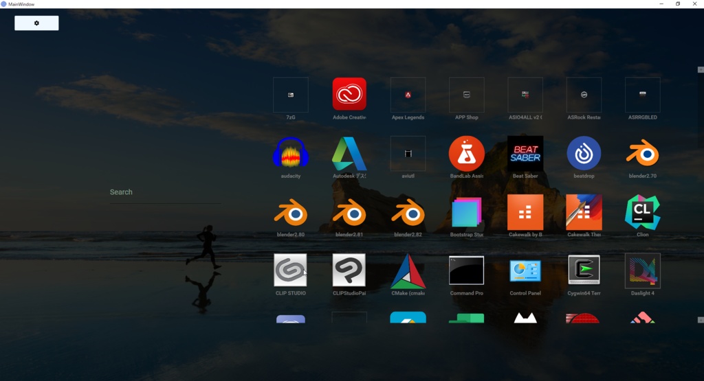The width and height of the screenshot is (704, 381).
Task: Open Bootstrap Studio icon
Action: [467, 212]
